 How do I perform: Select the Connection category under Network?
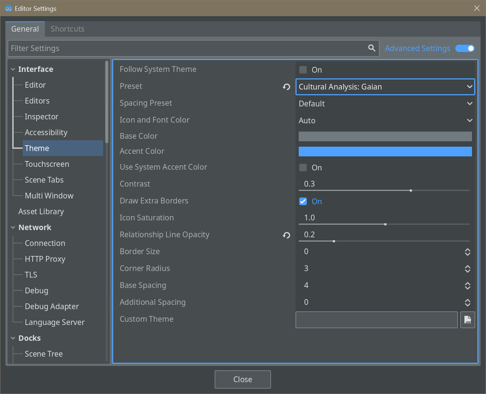pos(45,243)
